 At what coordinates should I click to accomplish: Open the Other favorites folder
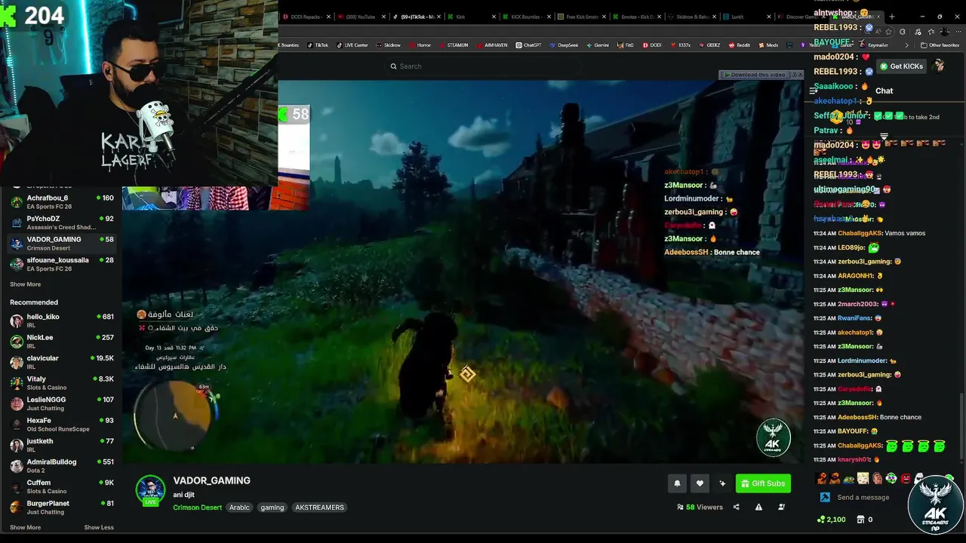click(940, 45)
